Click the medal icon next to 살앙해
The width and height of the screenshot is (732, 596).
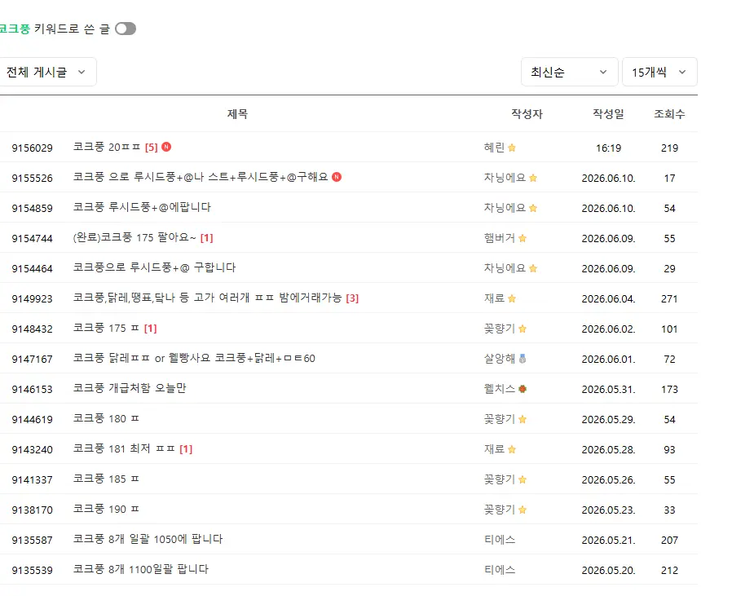point(523,358)
